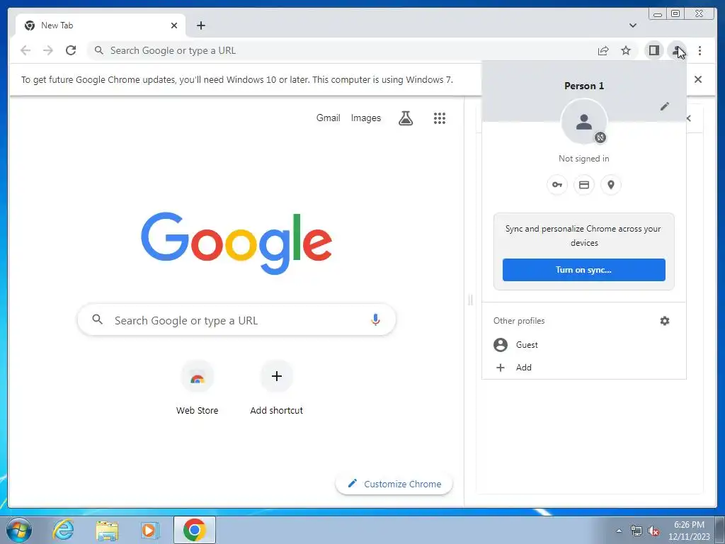725x544 pixels.
Task: Toggle the side panel button
Action: 653,50
